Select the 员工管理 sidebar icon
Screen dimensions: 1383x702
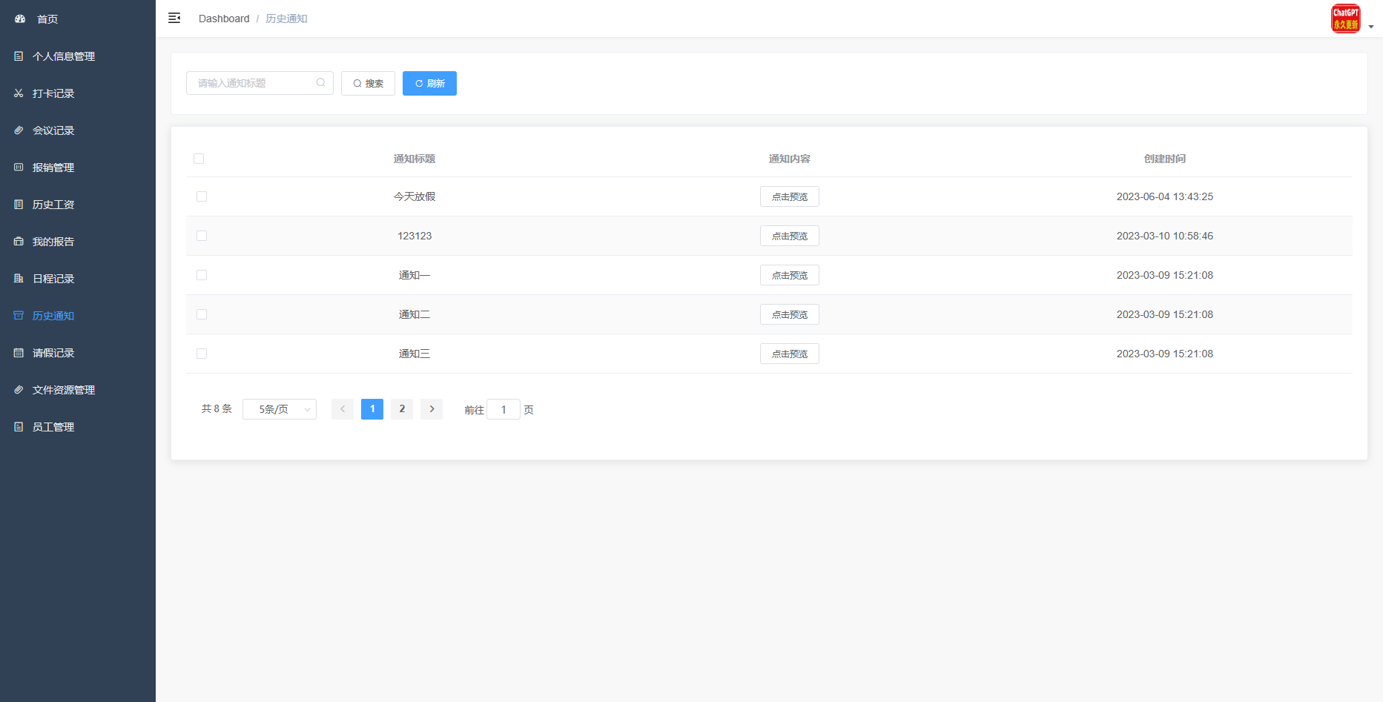tap(19, 426)
